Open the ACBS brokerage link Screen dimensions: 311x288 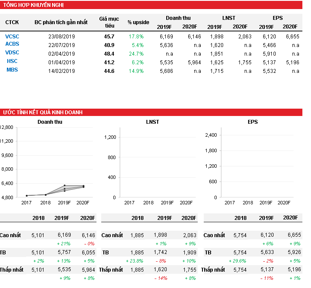(12, 44)
